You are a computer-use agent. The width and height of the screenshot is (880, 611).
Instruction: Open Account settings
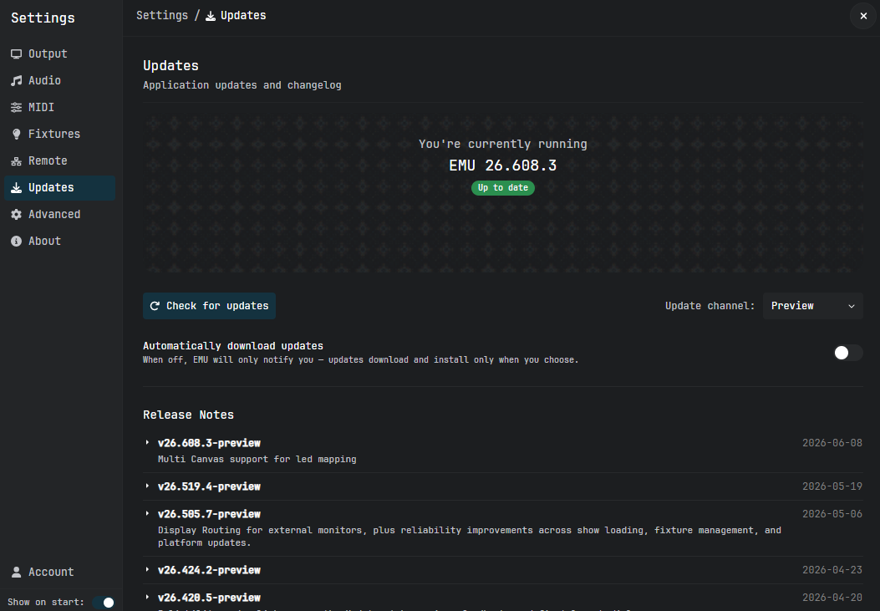click(x=59, y=572)
